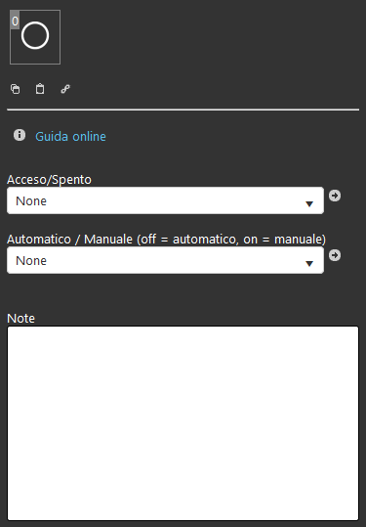Select the None value under Acceso/Spento
The image size is (366, 527).
pos(31,201)
